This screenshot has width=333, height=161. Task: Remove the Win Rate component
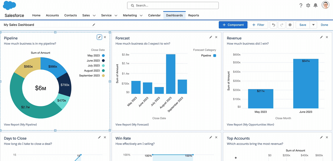[216, 137]
